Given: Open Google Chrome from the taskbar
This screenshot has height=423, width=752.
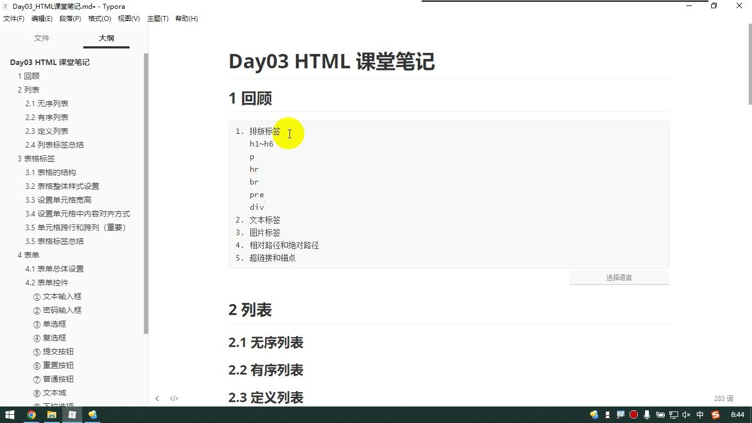Looking at the screenshot, I should click(x=31, y=415).
